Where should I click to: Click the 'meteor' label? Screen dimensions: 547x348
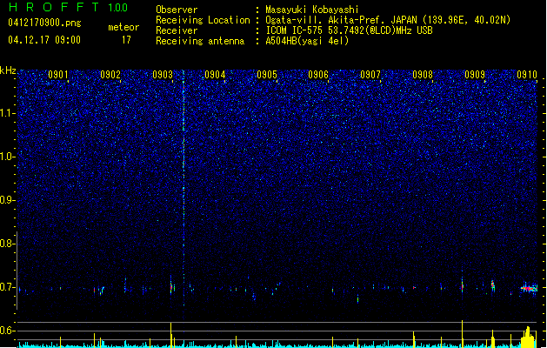(x=123, y=27)
